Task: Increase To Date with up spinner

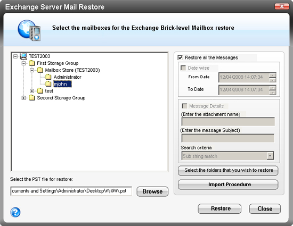Action: (x=273, y=88)
